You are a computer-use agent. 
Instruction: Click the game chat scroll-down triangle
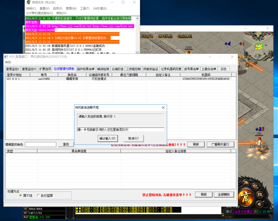coord(223,215)
